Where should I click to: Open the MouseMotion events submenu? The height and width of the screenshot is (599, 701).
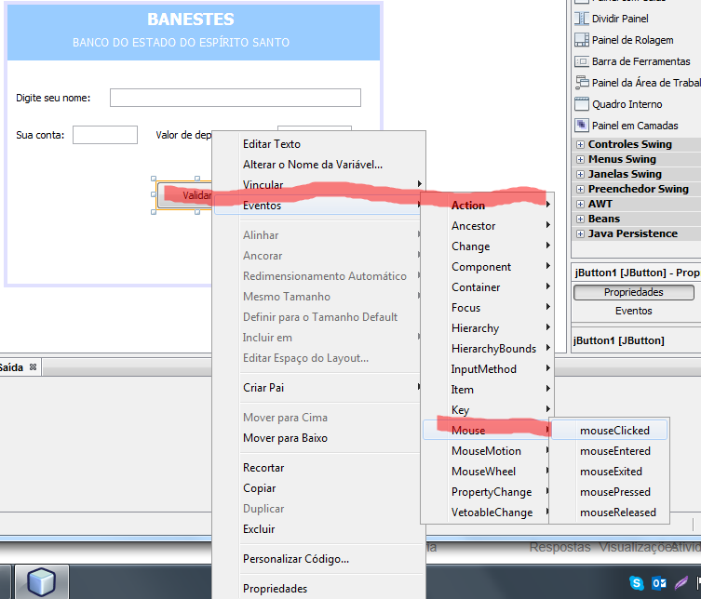tap(486, 451)
